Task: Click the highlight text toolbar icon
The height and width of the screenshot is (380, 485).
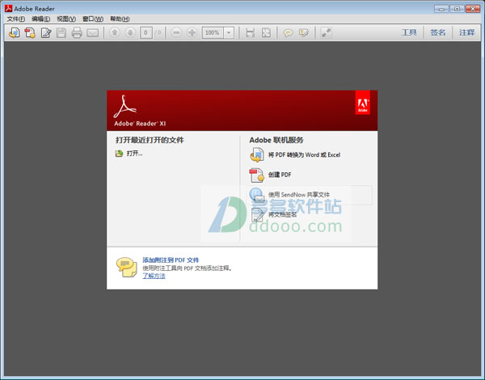Action: (x=304, y=32)
